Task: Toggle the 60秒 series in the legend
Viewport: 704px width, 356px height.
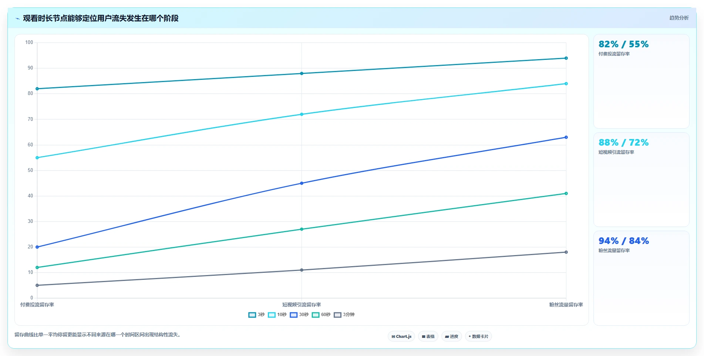Action: pyautogui.click(x=321, y=315)
